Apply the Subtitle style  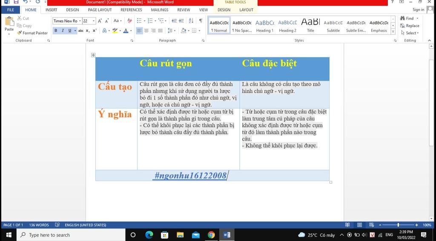pyautogui.click(x=333, y=26)
